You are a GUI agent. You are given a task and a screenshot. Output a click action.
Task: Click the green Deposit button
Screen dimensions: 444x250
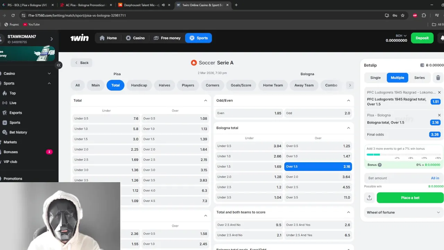click(x=422, y=38)
